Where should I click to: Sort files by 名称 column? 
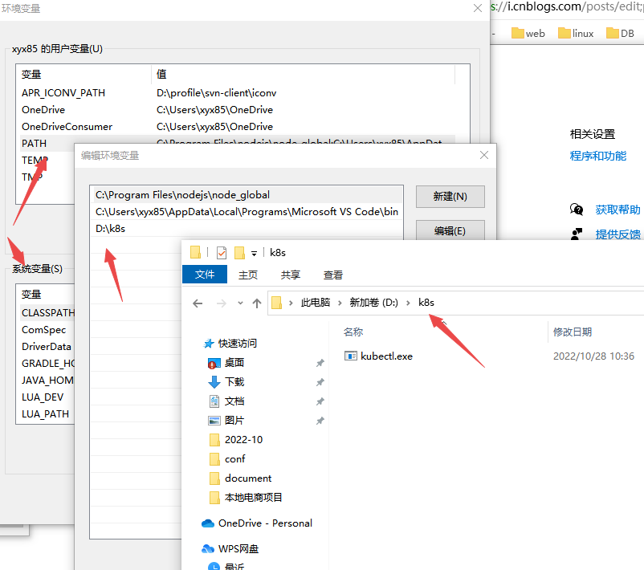pos(353,332)
